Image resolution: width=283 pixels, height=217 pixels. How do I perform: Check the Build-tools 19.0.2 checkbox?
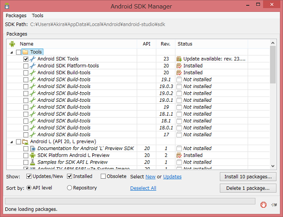click(26, 94)
